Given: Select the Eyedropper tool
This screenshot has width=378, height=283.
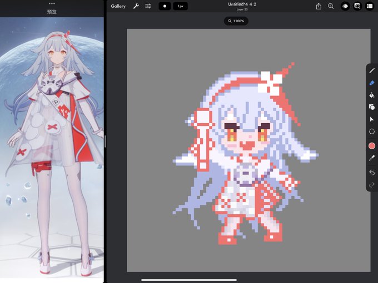Looking at the screenshot, I should point(372,158).
